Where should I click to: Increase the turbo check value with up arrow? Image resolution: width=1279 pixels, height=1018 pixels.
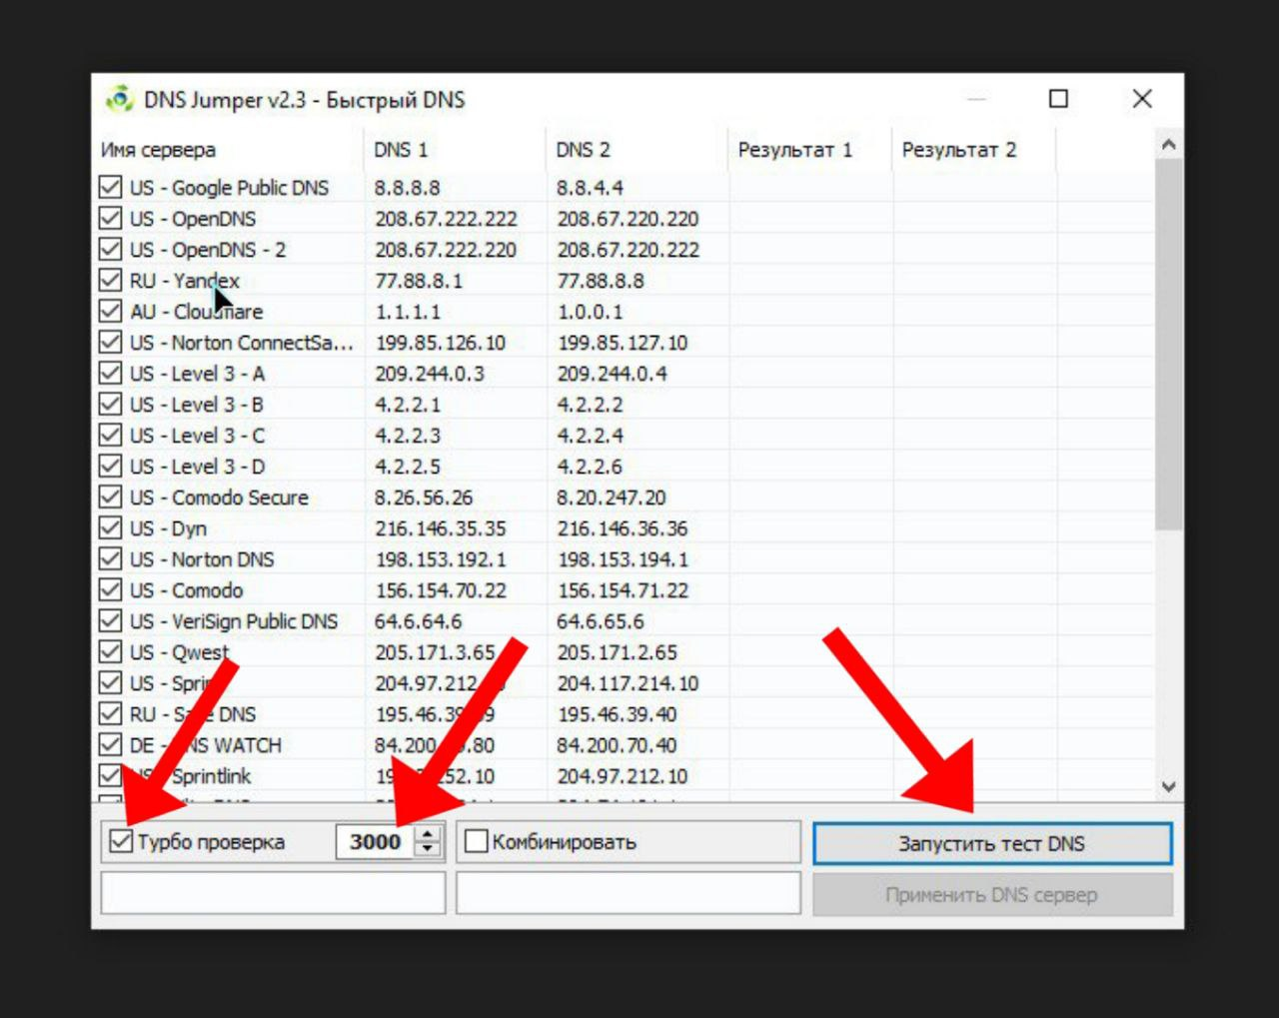[x=428, y=833]
